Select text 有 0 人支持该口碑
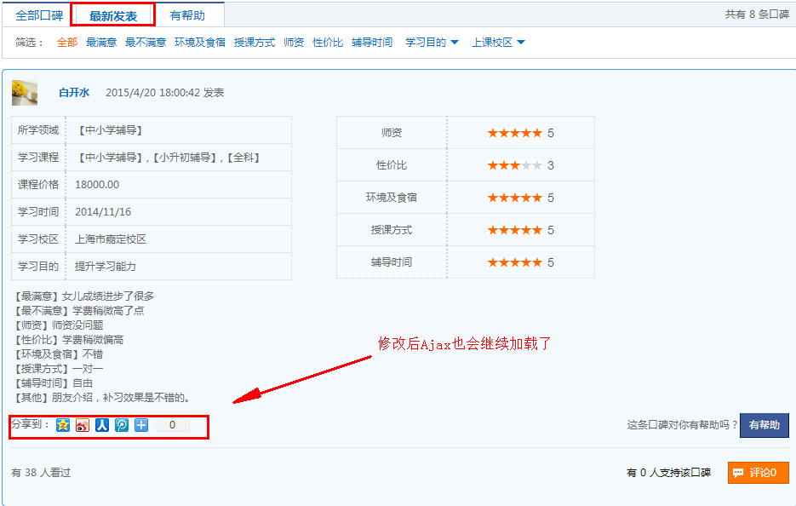 pos(668,473)
